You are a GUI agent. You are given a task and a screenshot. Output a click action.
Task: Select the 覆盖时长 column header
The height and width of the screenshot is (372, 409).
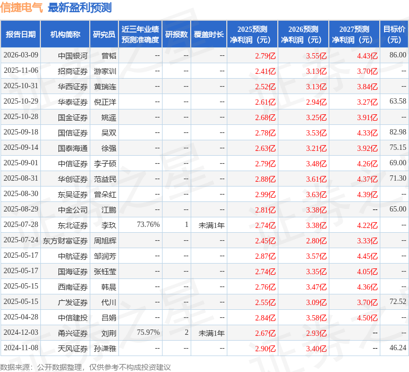209,34
